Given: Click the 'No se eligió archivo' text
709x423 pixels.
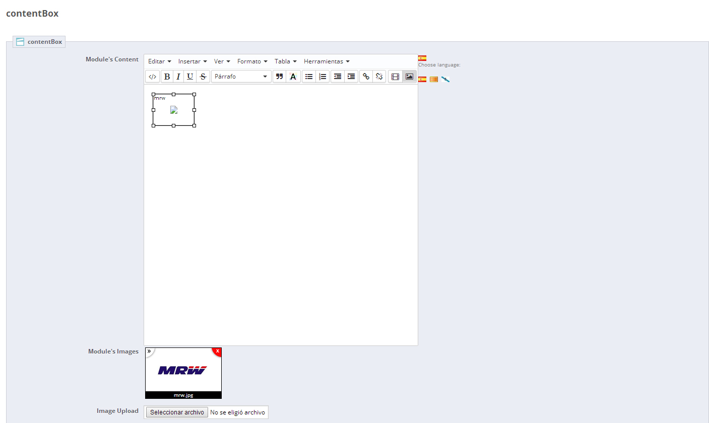Looking at the screenshot, I should pyautogui.click(x=237, y=412).
